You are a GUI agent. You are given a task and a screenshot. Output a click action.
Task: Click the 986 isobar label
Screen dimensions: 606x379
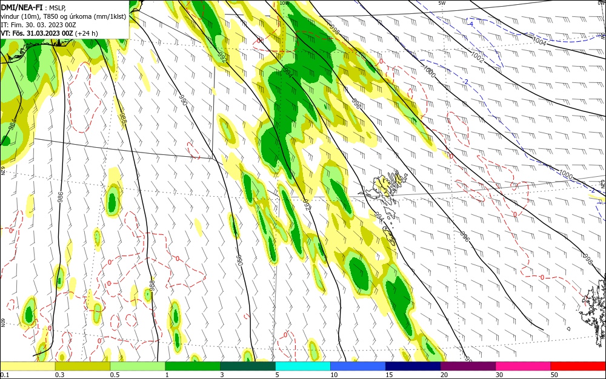click(60, 197)
